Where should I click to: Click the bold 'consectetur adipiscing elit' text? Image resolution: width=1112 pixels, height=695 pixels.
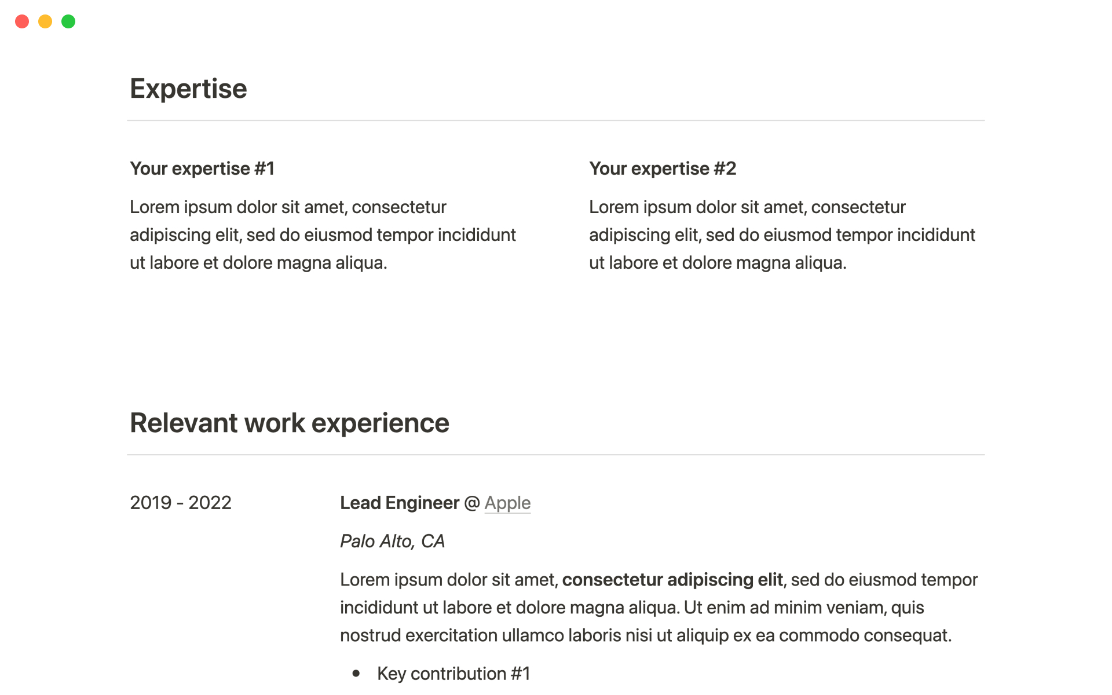point(672,580)
